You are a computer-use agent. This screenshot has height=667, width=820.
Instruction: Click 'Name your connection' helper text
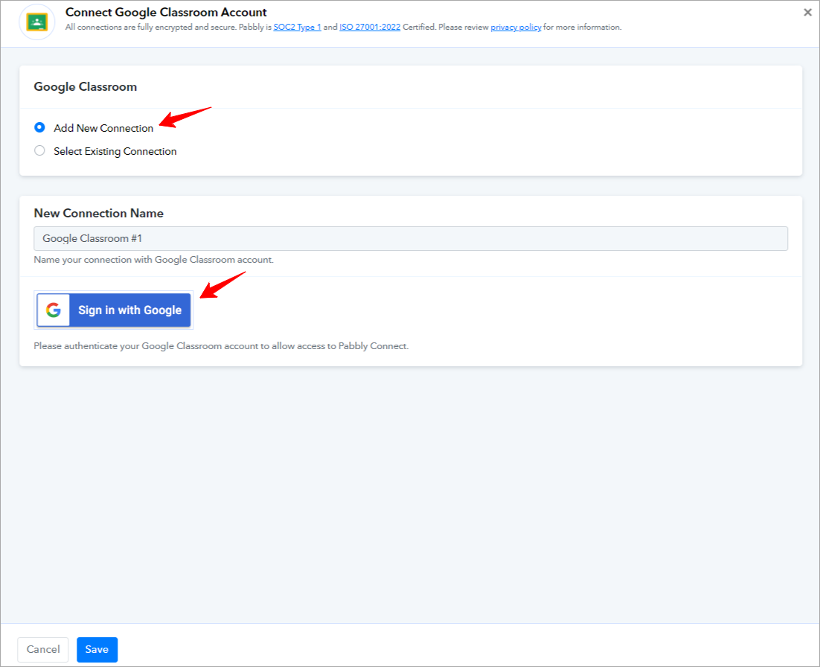pos(154,260)
